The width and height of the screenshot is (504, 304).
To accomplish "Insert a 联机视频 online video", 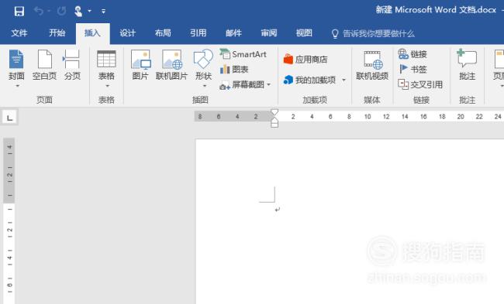I will click(x=372, y=64).
